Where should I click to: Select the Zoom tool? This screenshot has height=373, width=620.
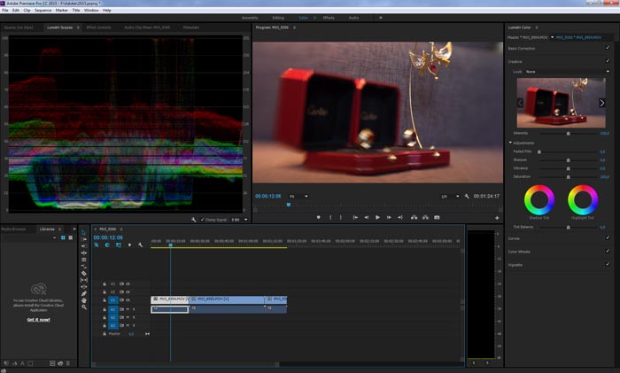click(84, 307)
